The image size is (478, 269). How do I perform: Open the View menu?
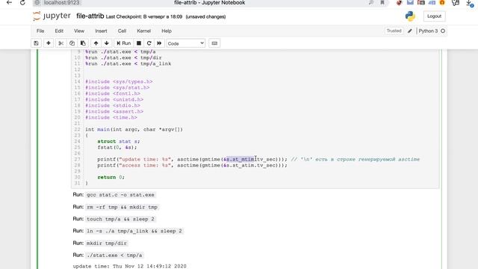tap(79, 31)
